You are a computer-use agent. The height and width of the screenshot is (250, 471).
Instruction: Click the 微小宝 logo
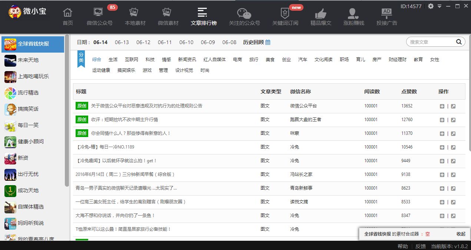point(28,12)
